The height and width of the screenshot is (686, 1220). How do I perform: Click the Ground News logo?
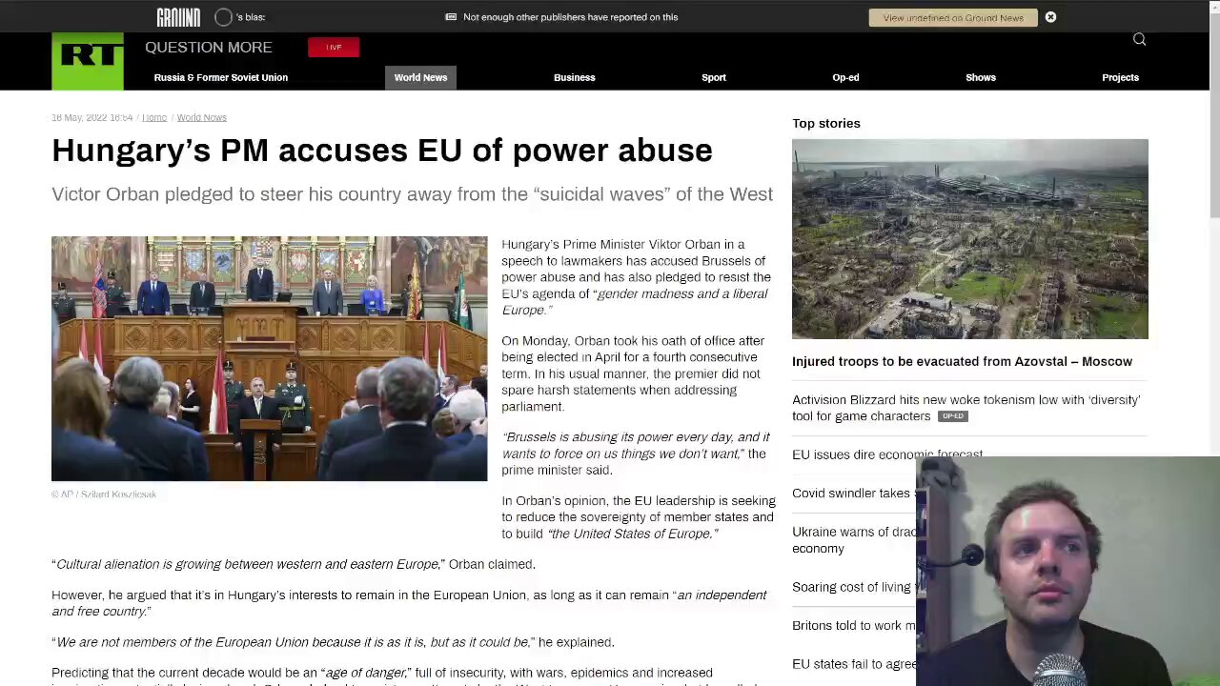[x=178, y=17]
